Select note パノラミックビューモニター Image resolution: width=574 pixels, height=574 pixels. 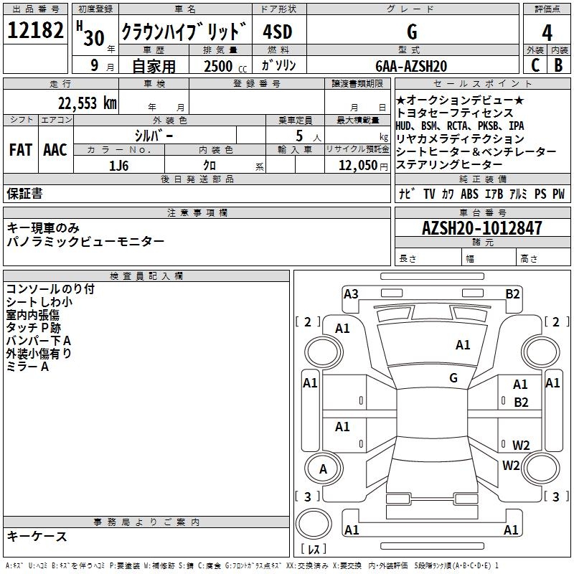tap(85, 241)
